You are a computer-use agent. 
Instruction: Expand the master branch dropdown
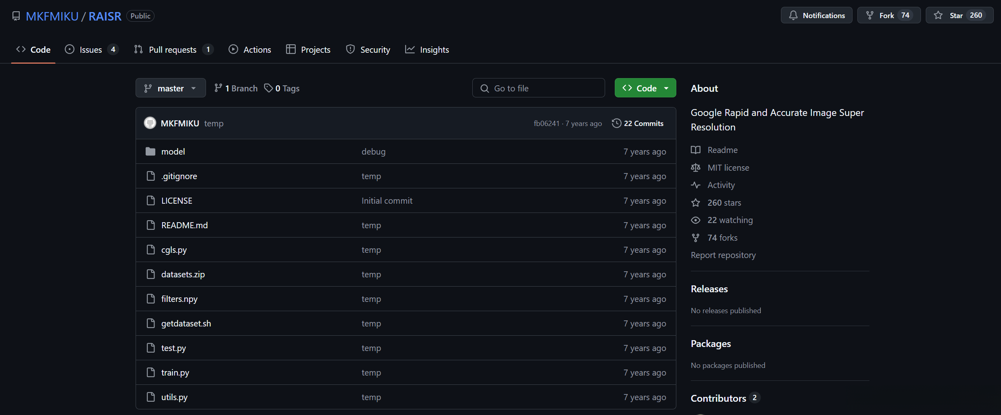[171, 88]
